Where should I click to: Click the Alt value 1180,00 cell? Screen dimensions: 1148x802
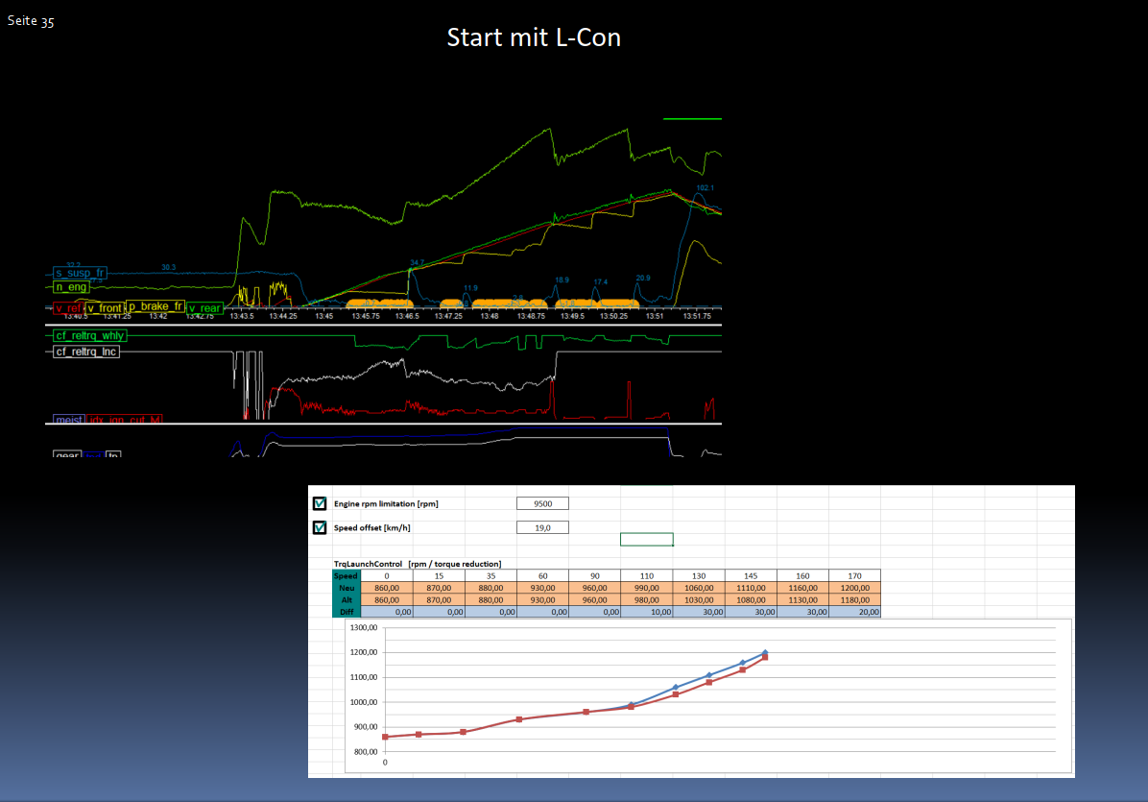[854, 599]
